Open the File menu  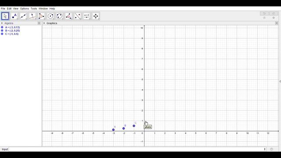3,9
